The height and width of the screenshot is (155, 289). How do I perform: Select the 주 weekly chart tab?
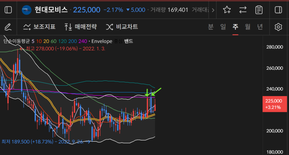coord(236,27)
